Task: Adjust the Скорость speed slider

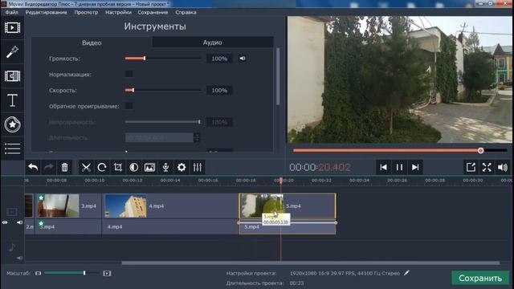Action: click(x=163, y=90)
